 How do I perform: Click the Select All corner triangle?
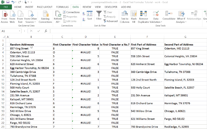(x=4, y=37)
